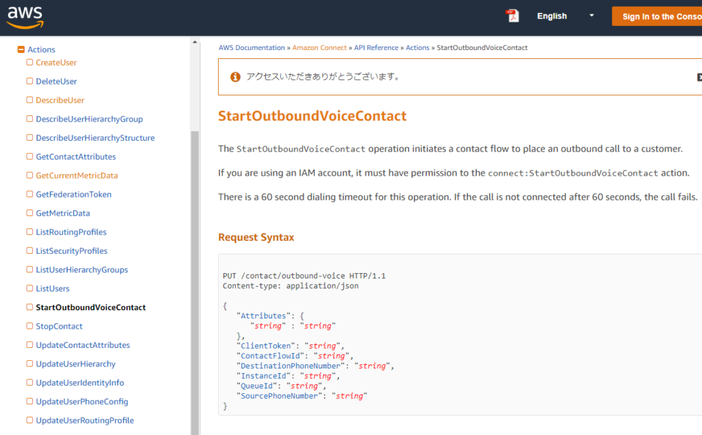The image size is (702, 435).
Task: Click the box icon beside DescribeUserHierarchyGroup
Action: click(29, 119)
